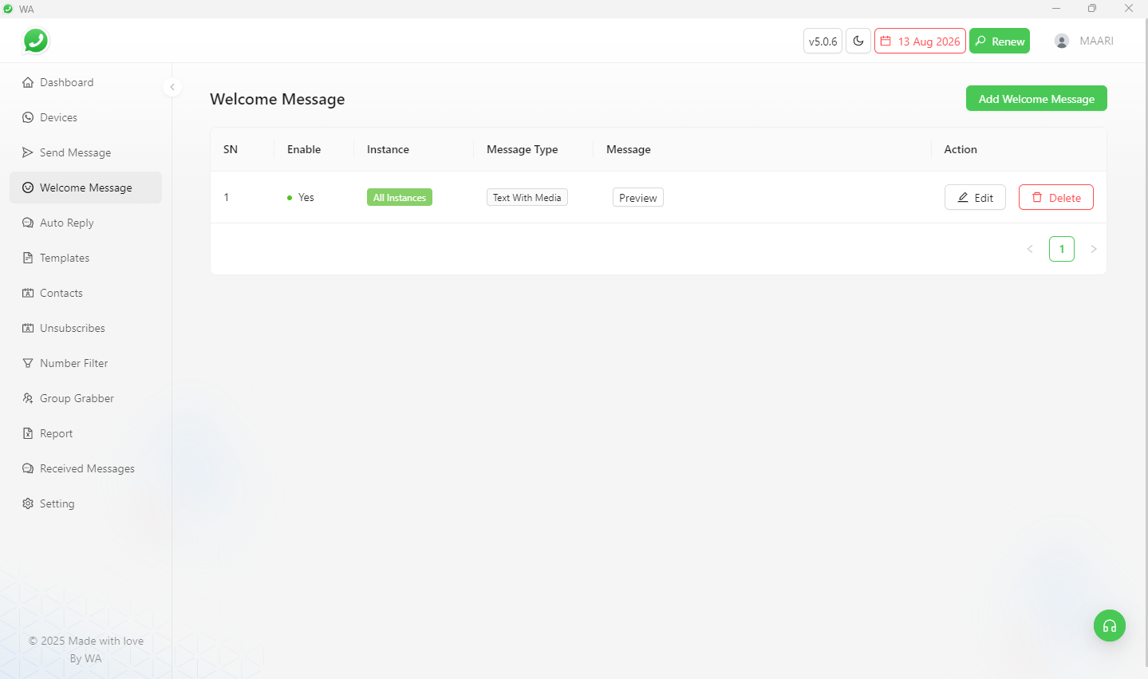
Task: Click the WhatsApp logo in header
Action: [36, 41]
